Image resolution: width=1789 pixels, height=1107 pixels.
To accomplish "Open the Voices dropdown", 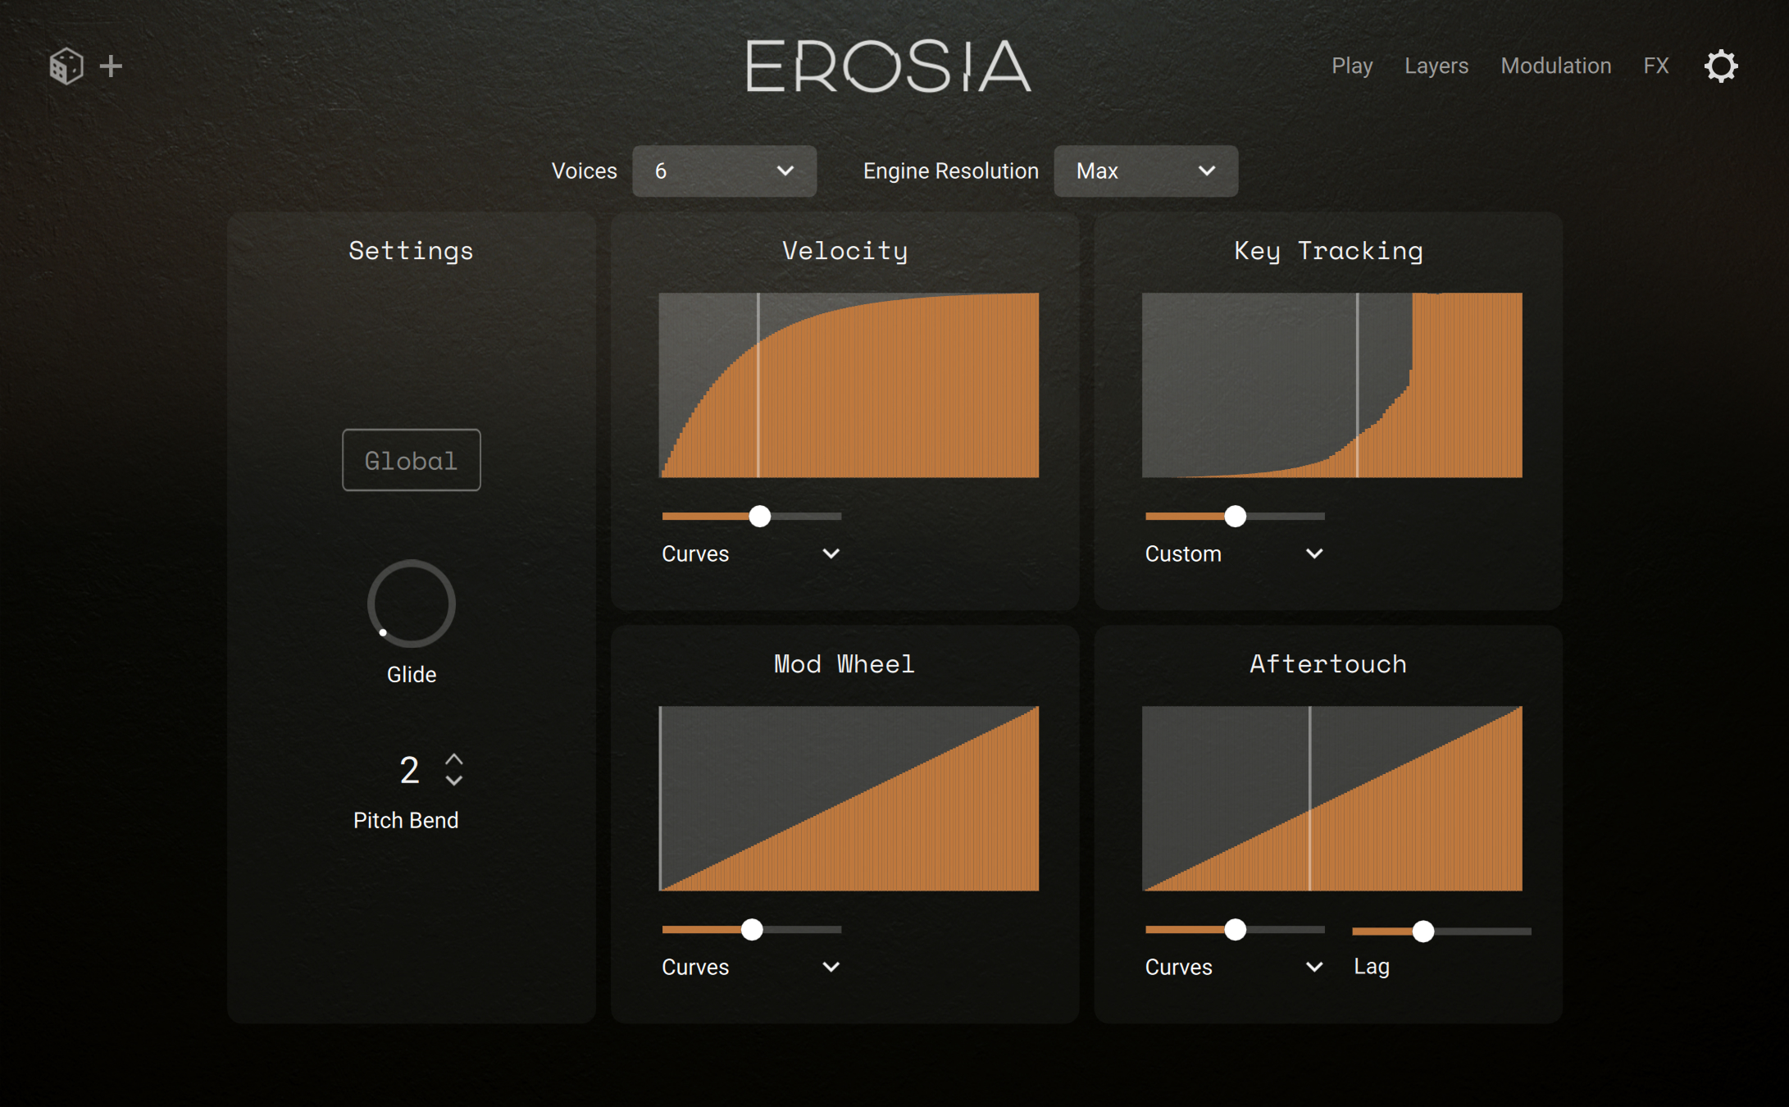I will [x=724, y=171].
